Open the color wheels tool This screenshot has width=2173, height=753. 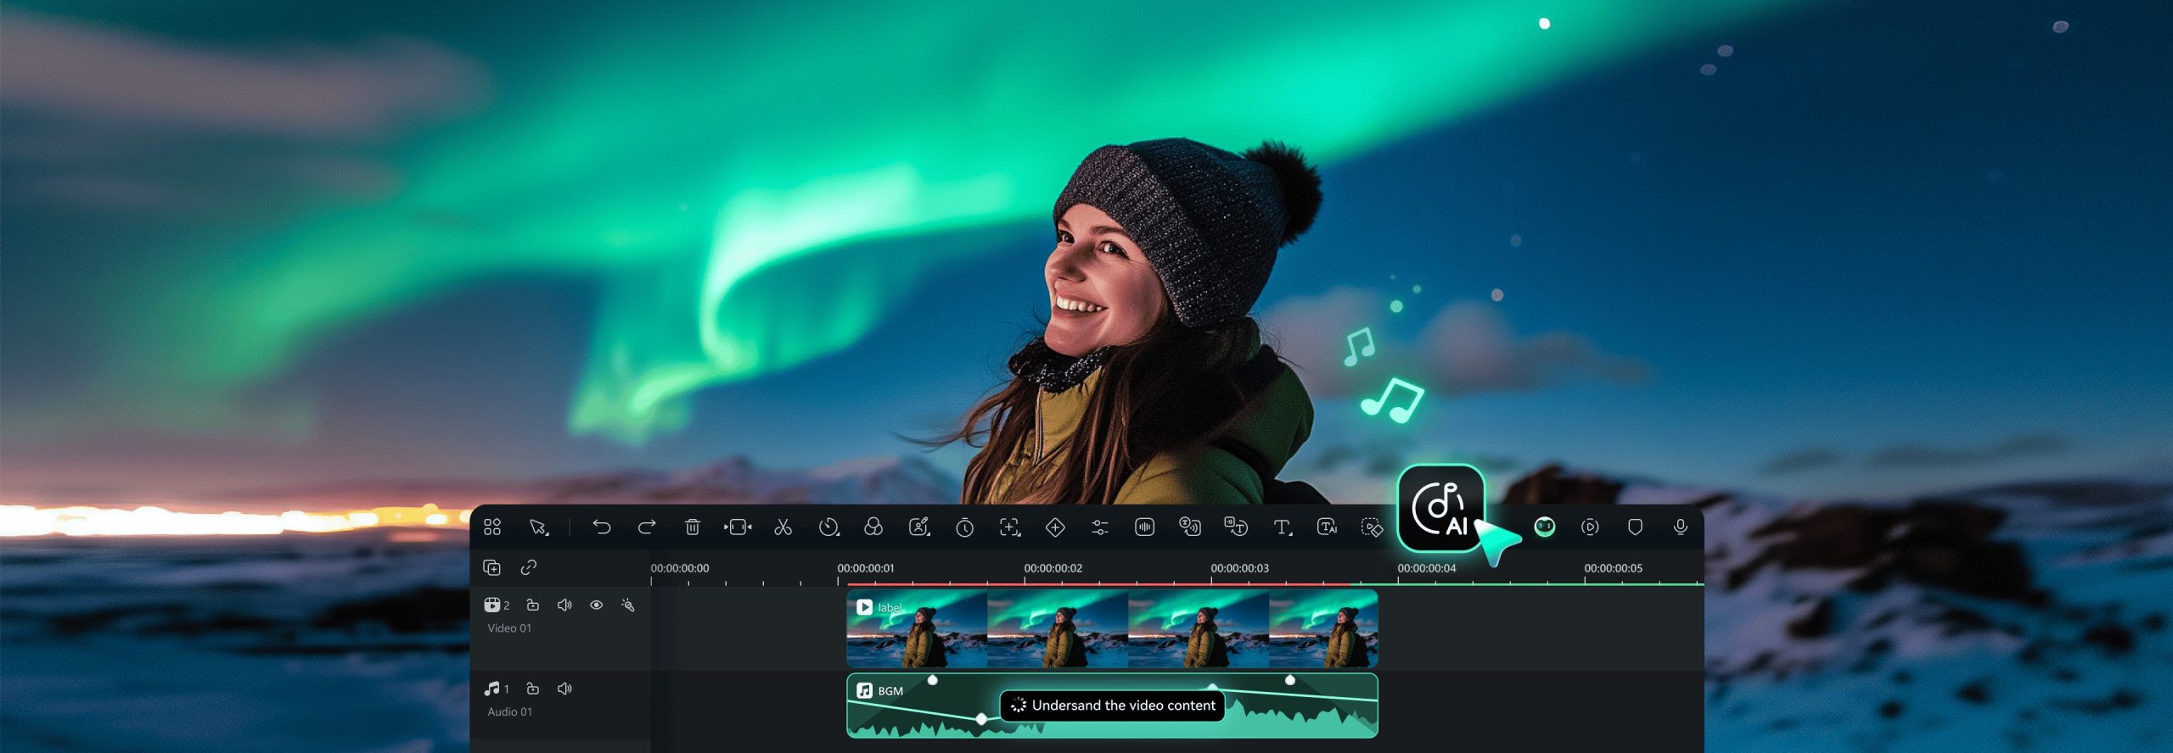click(873, 527)
